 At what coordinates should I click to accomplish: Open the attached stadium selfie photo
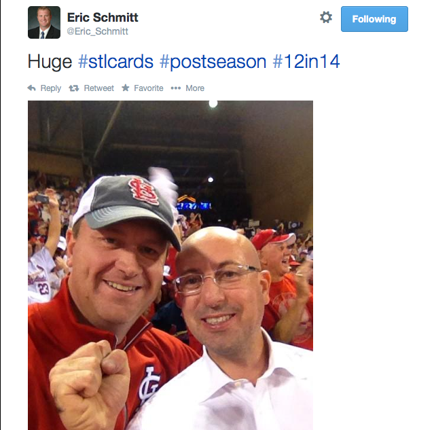tap(170, 265)
